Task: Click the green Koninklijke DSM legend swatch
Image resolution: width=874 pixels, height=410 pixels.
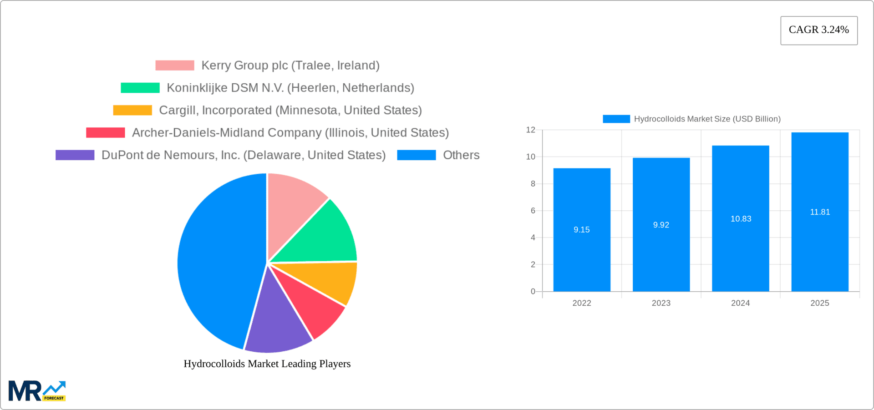Action: click(x=140, y=87)
